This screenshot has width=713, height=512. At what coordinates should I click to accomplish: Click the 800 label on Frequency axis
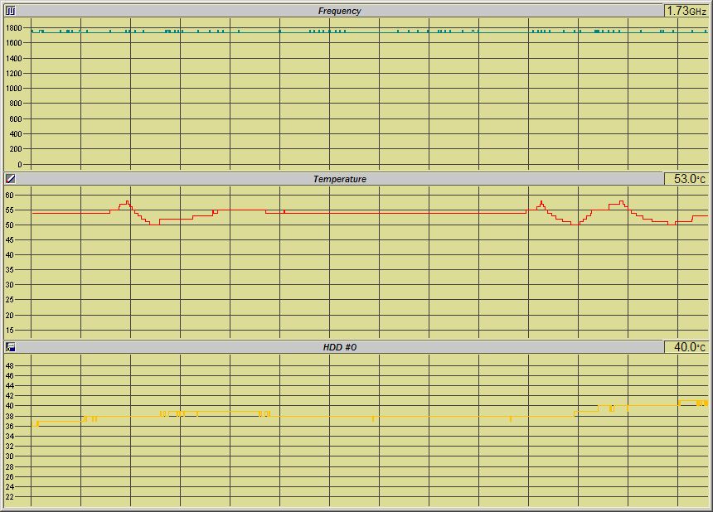(x=16, y=103)
